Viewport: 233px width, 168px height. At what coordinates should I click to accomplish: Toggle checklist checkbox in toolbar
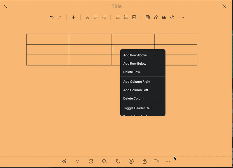[134, 17]
